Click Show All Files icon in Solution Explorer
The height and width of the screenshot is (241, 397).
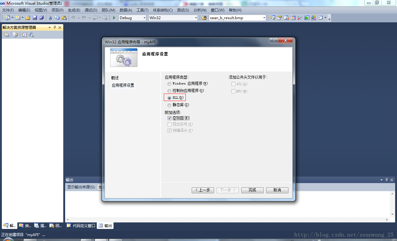(x=15, y=35)
